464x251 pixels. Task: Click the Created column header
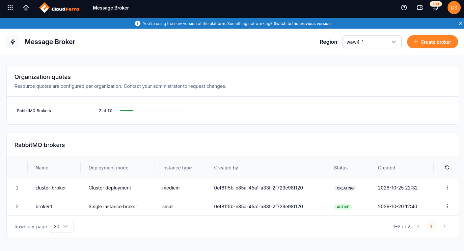pos(387,167)
